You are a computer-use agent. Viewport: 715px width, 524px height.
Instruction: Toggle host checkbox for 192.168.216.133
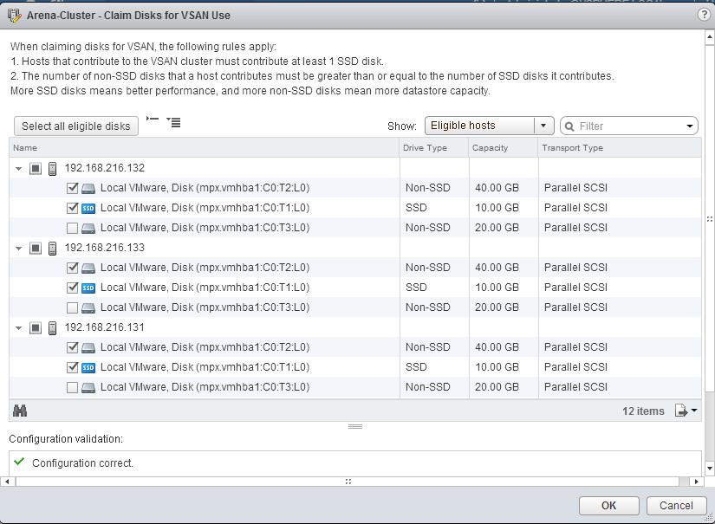click(x=36, y=249)
